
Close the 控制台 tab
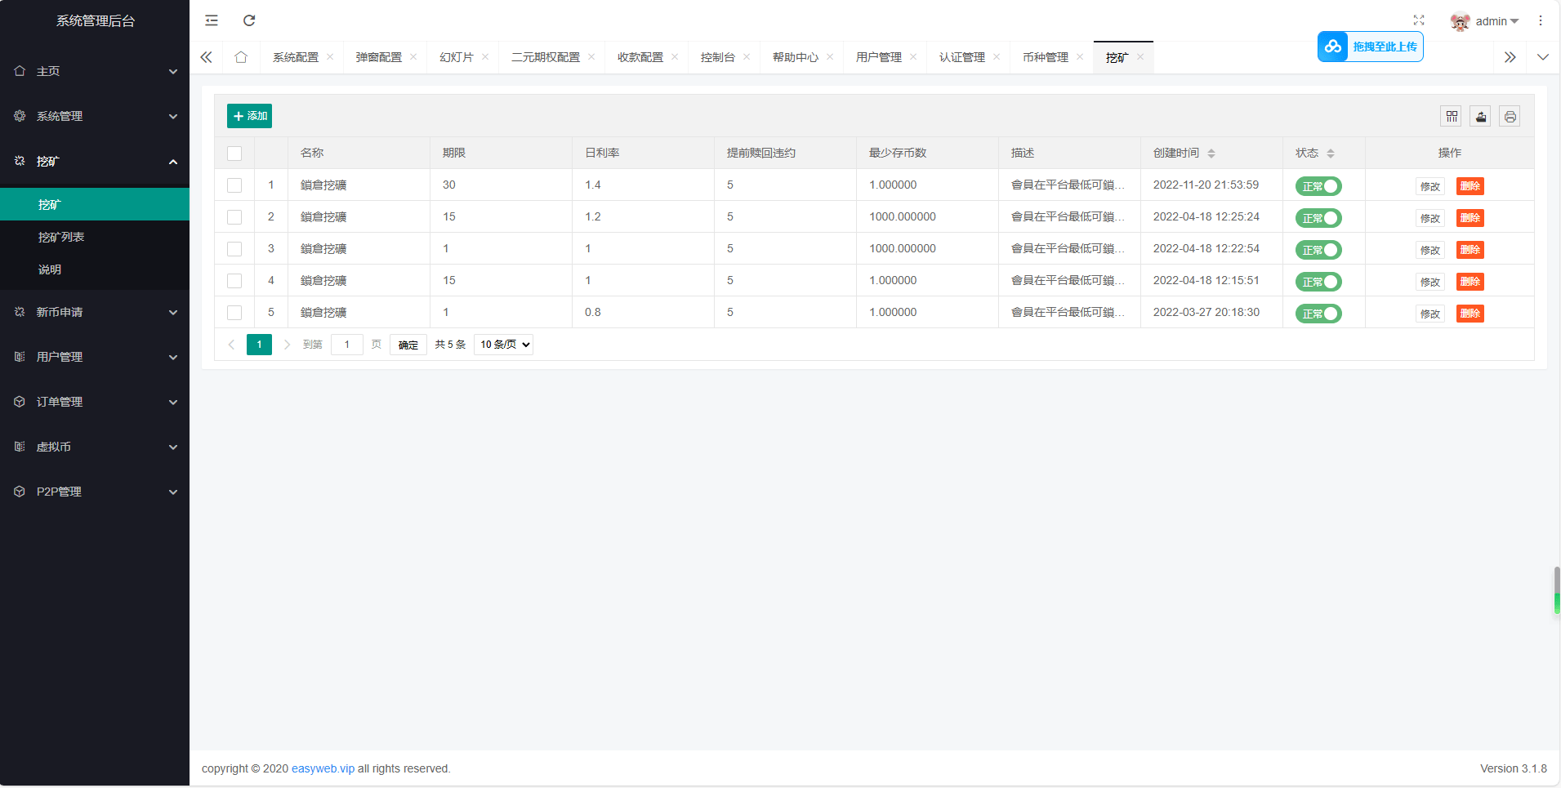tap(747, 56)
